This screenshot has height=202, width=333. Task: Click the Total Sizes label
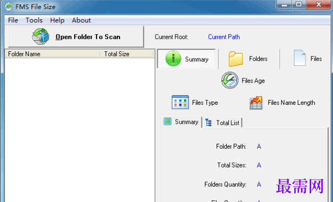pyautogui.click(x=232, y=165)
